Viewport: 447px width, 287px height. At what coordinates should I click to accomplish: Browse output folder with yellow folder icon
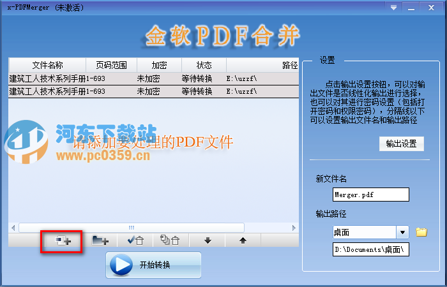pos(421,232)
